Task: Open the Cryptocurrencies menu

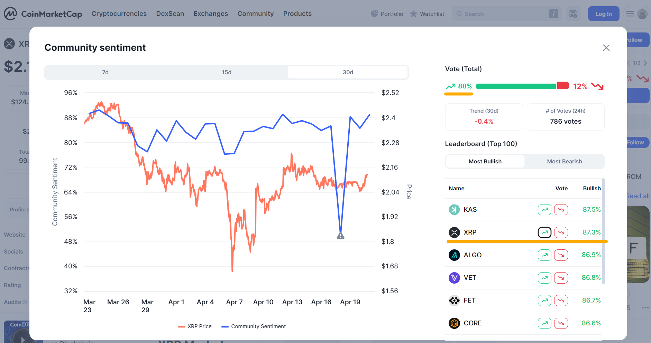Action: tap(119, 13)
